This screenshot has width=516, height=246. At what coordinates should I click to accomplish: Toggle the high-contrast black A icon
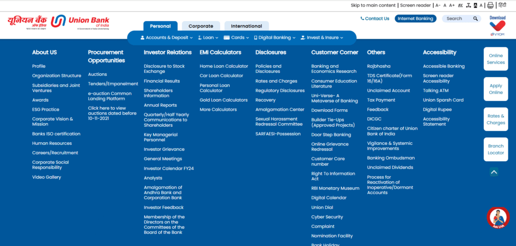pos(475,5)
